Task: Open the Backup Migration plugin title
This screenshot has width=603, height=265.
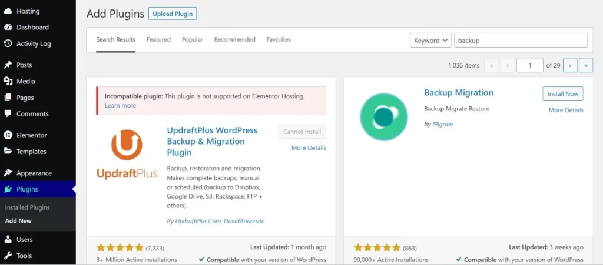Action: [x=458, y=93]
